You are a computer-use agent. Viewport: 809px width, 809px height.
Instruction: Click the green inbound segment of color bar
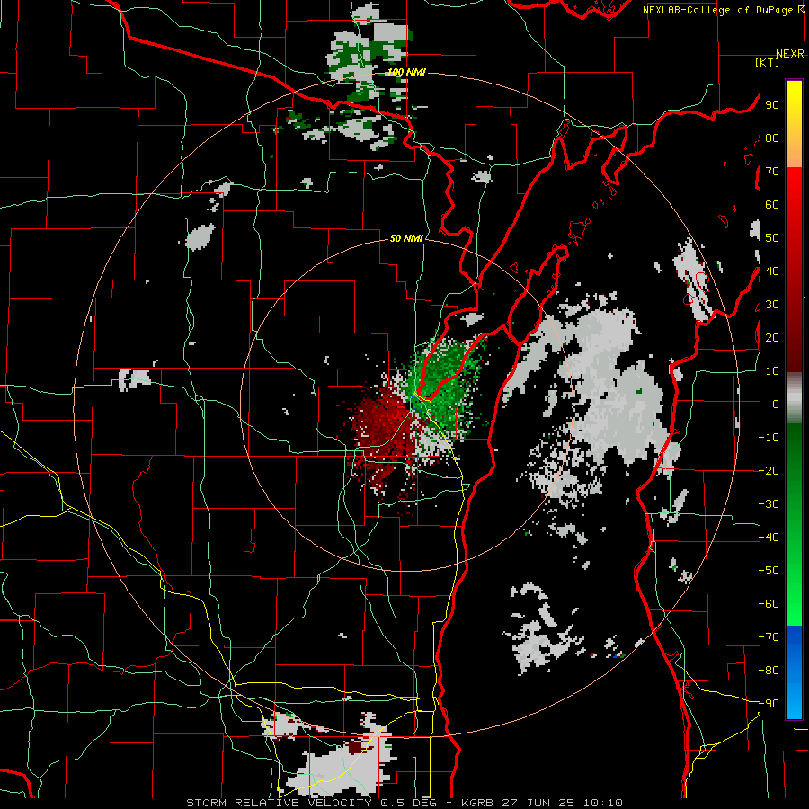coord(794,525)
